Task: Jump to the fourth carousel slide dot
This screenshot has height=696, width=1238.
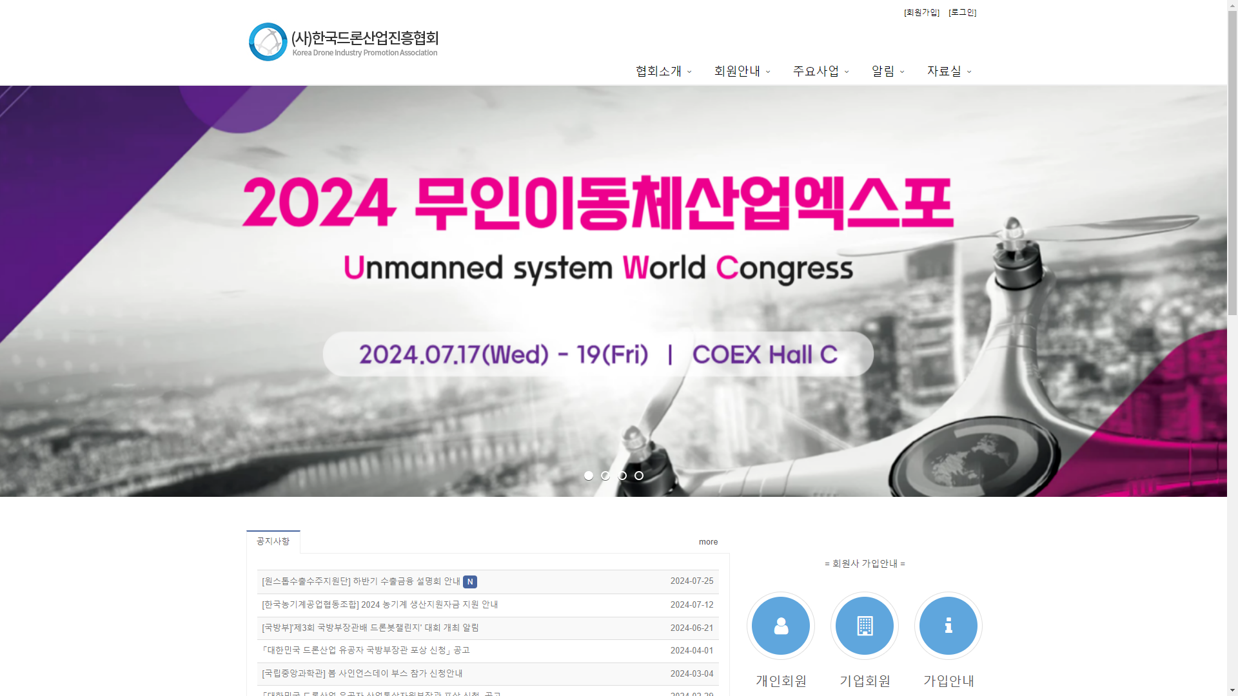Action: 639,476
